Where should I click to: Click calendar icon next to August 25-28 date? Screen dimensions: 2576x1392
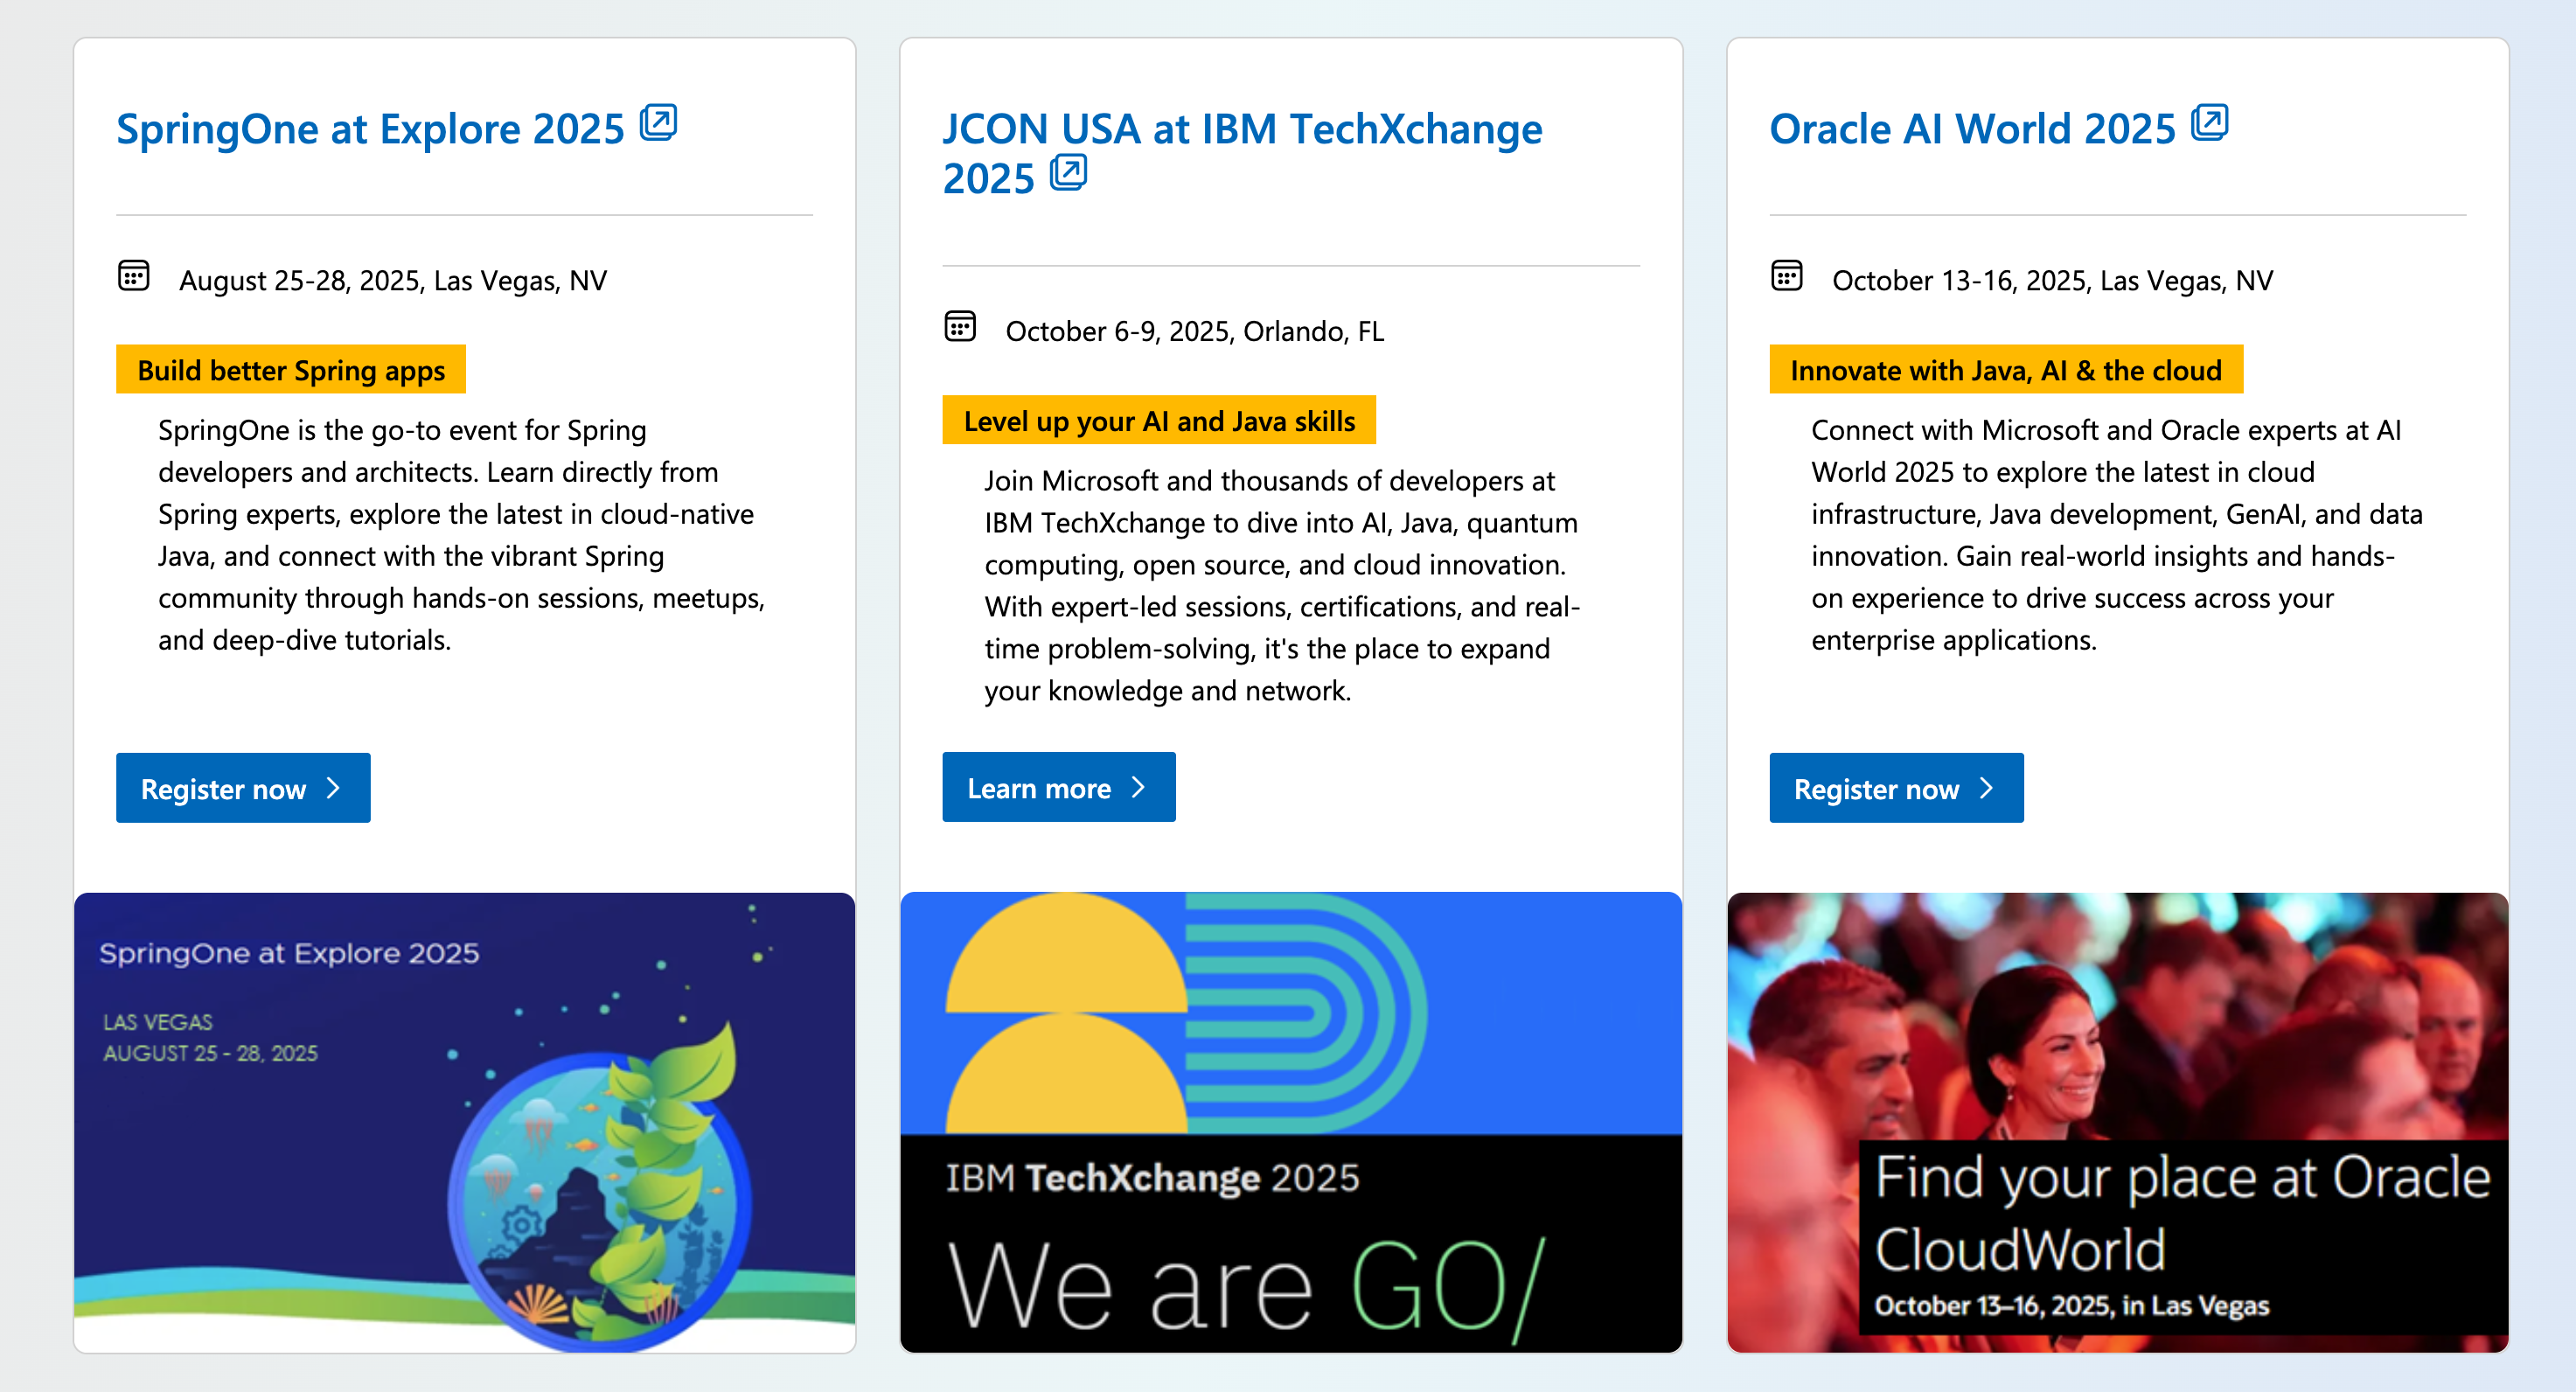tap(134, 276)
